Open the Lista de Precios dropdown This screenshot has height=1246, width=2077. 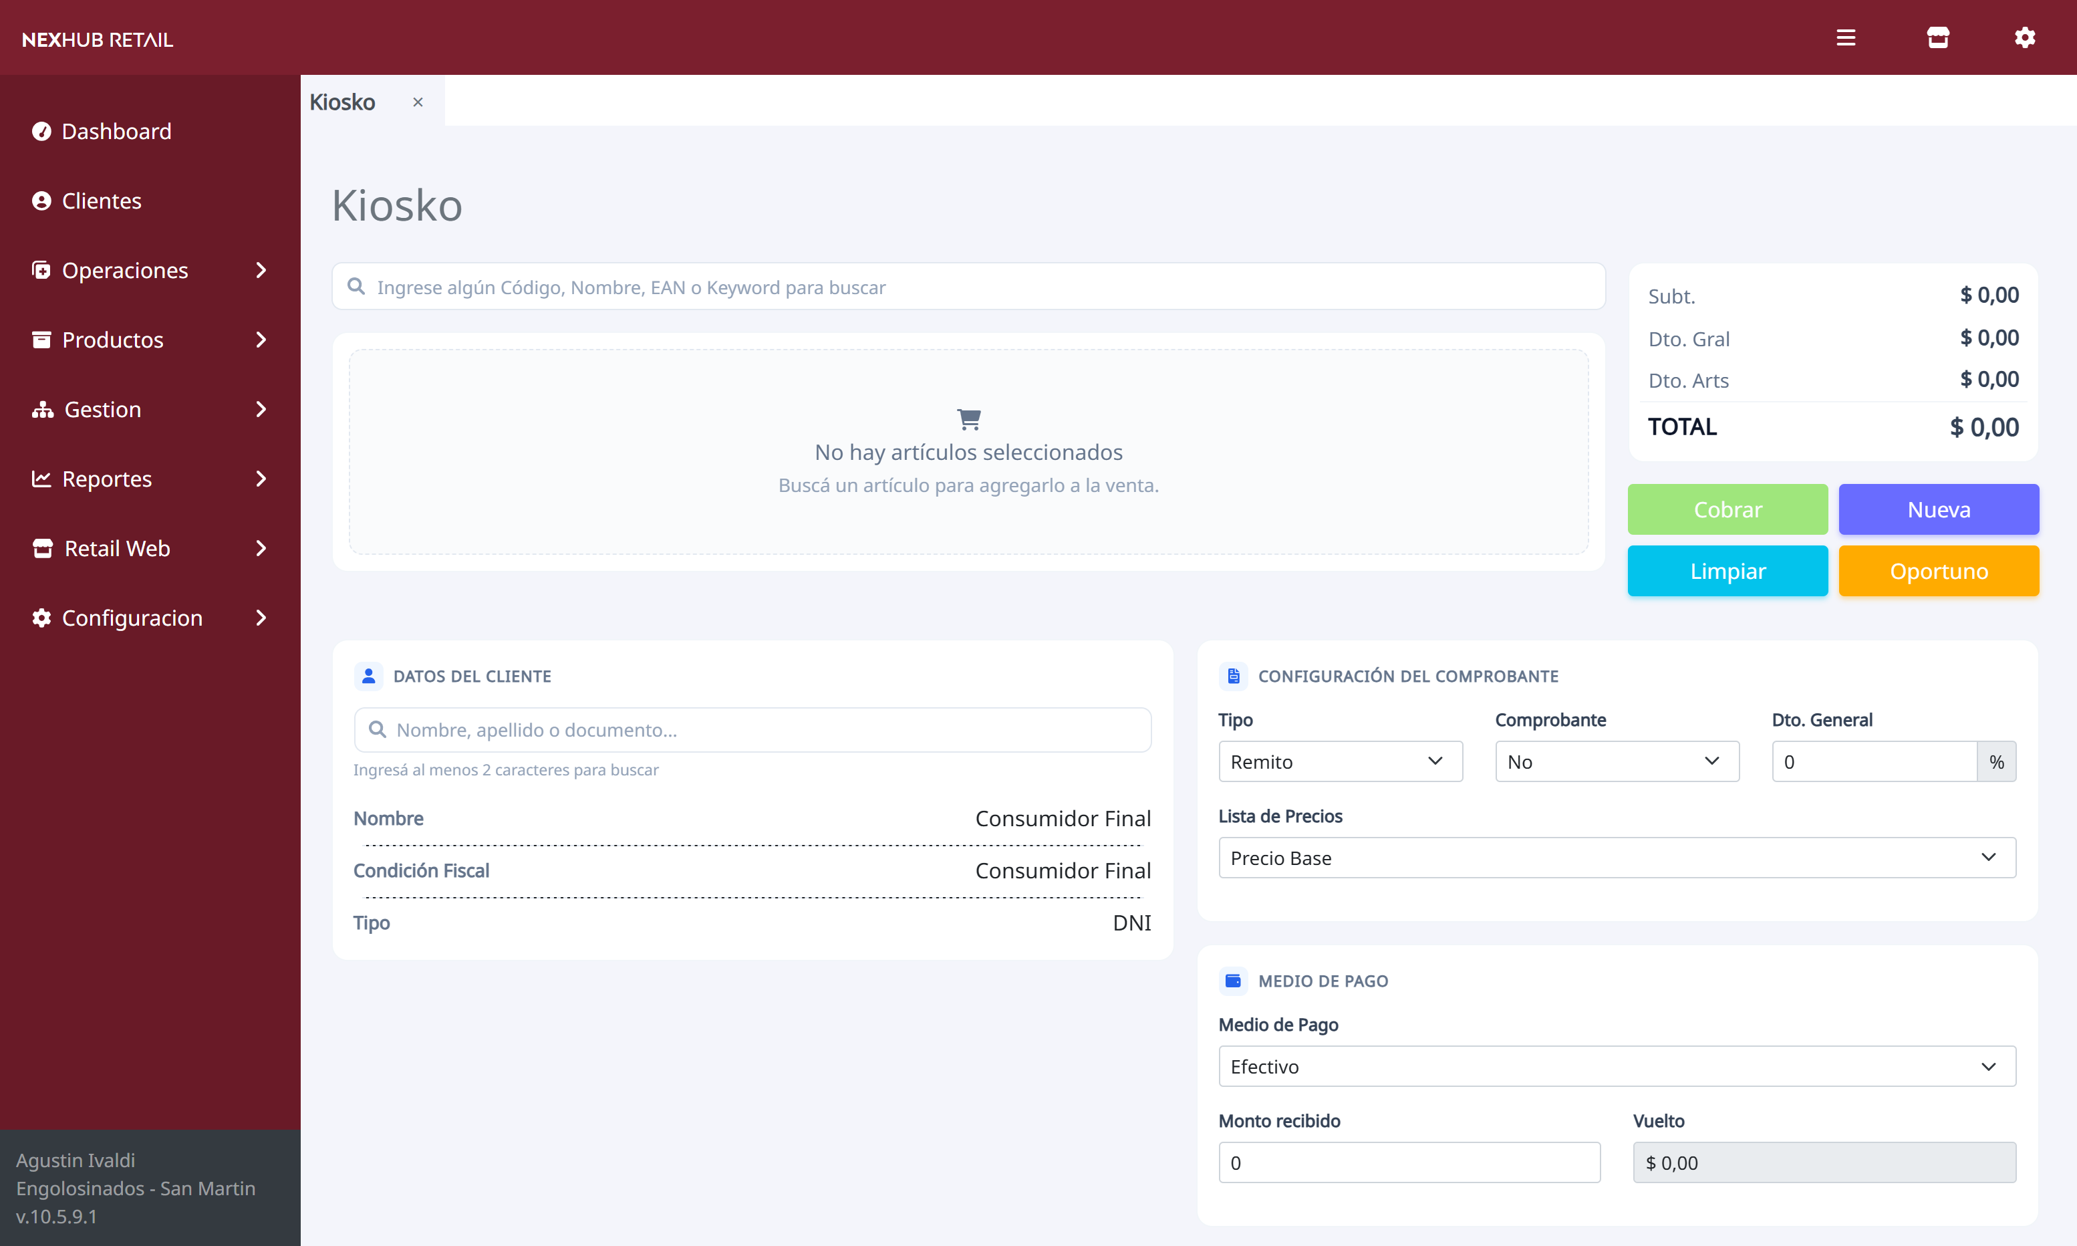[x=1617, y=857]
